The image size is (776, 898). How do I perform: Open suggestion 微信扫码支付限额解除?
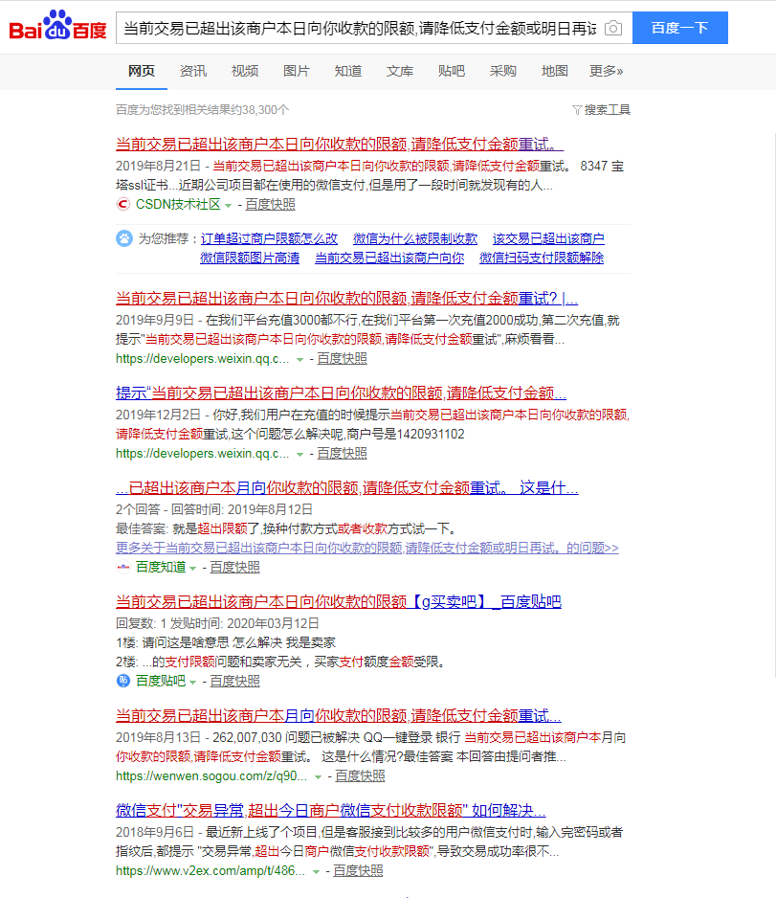[x=542, y=258]
